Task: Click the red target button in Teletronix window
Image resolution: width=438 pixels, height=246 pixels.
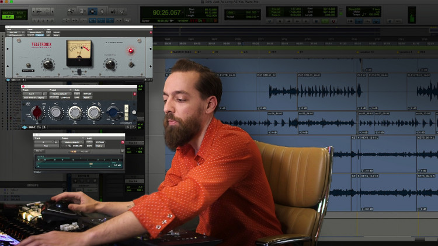Action: coord(151,33)
